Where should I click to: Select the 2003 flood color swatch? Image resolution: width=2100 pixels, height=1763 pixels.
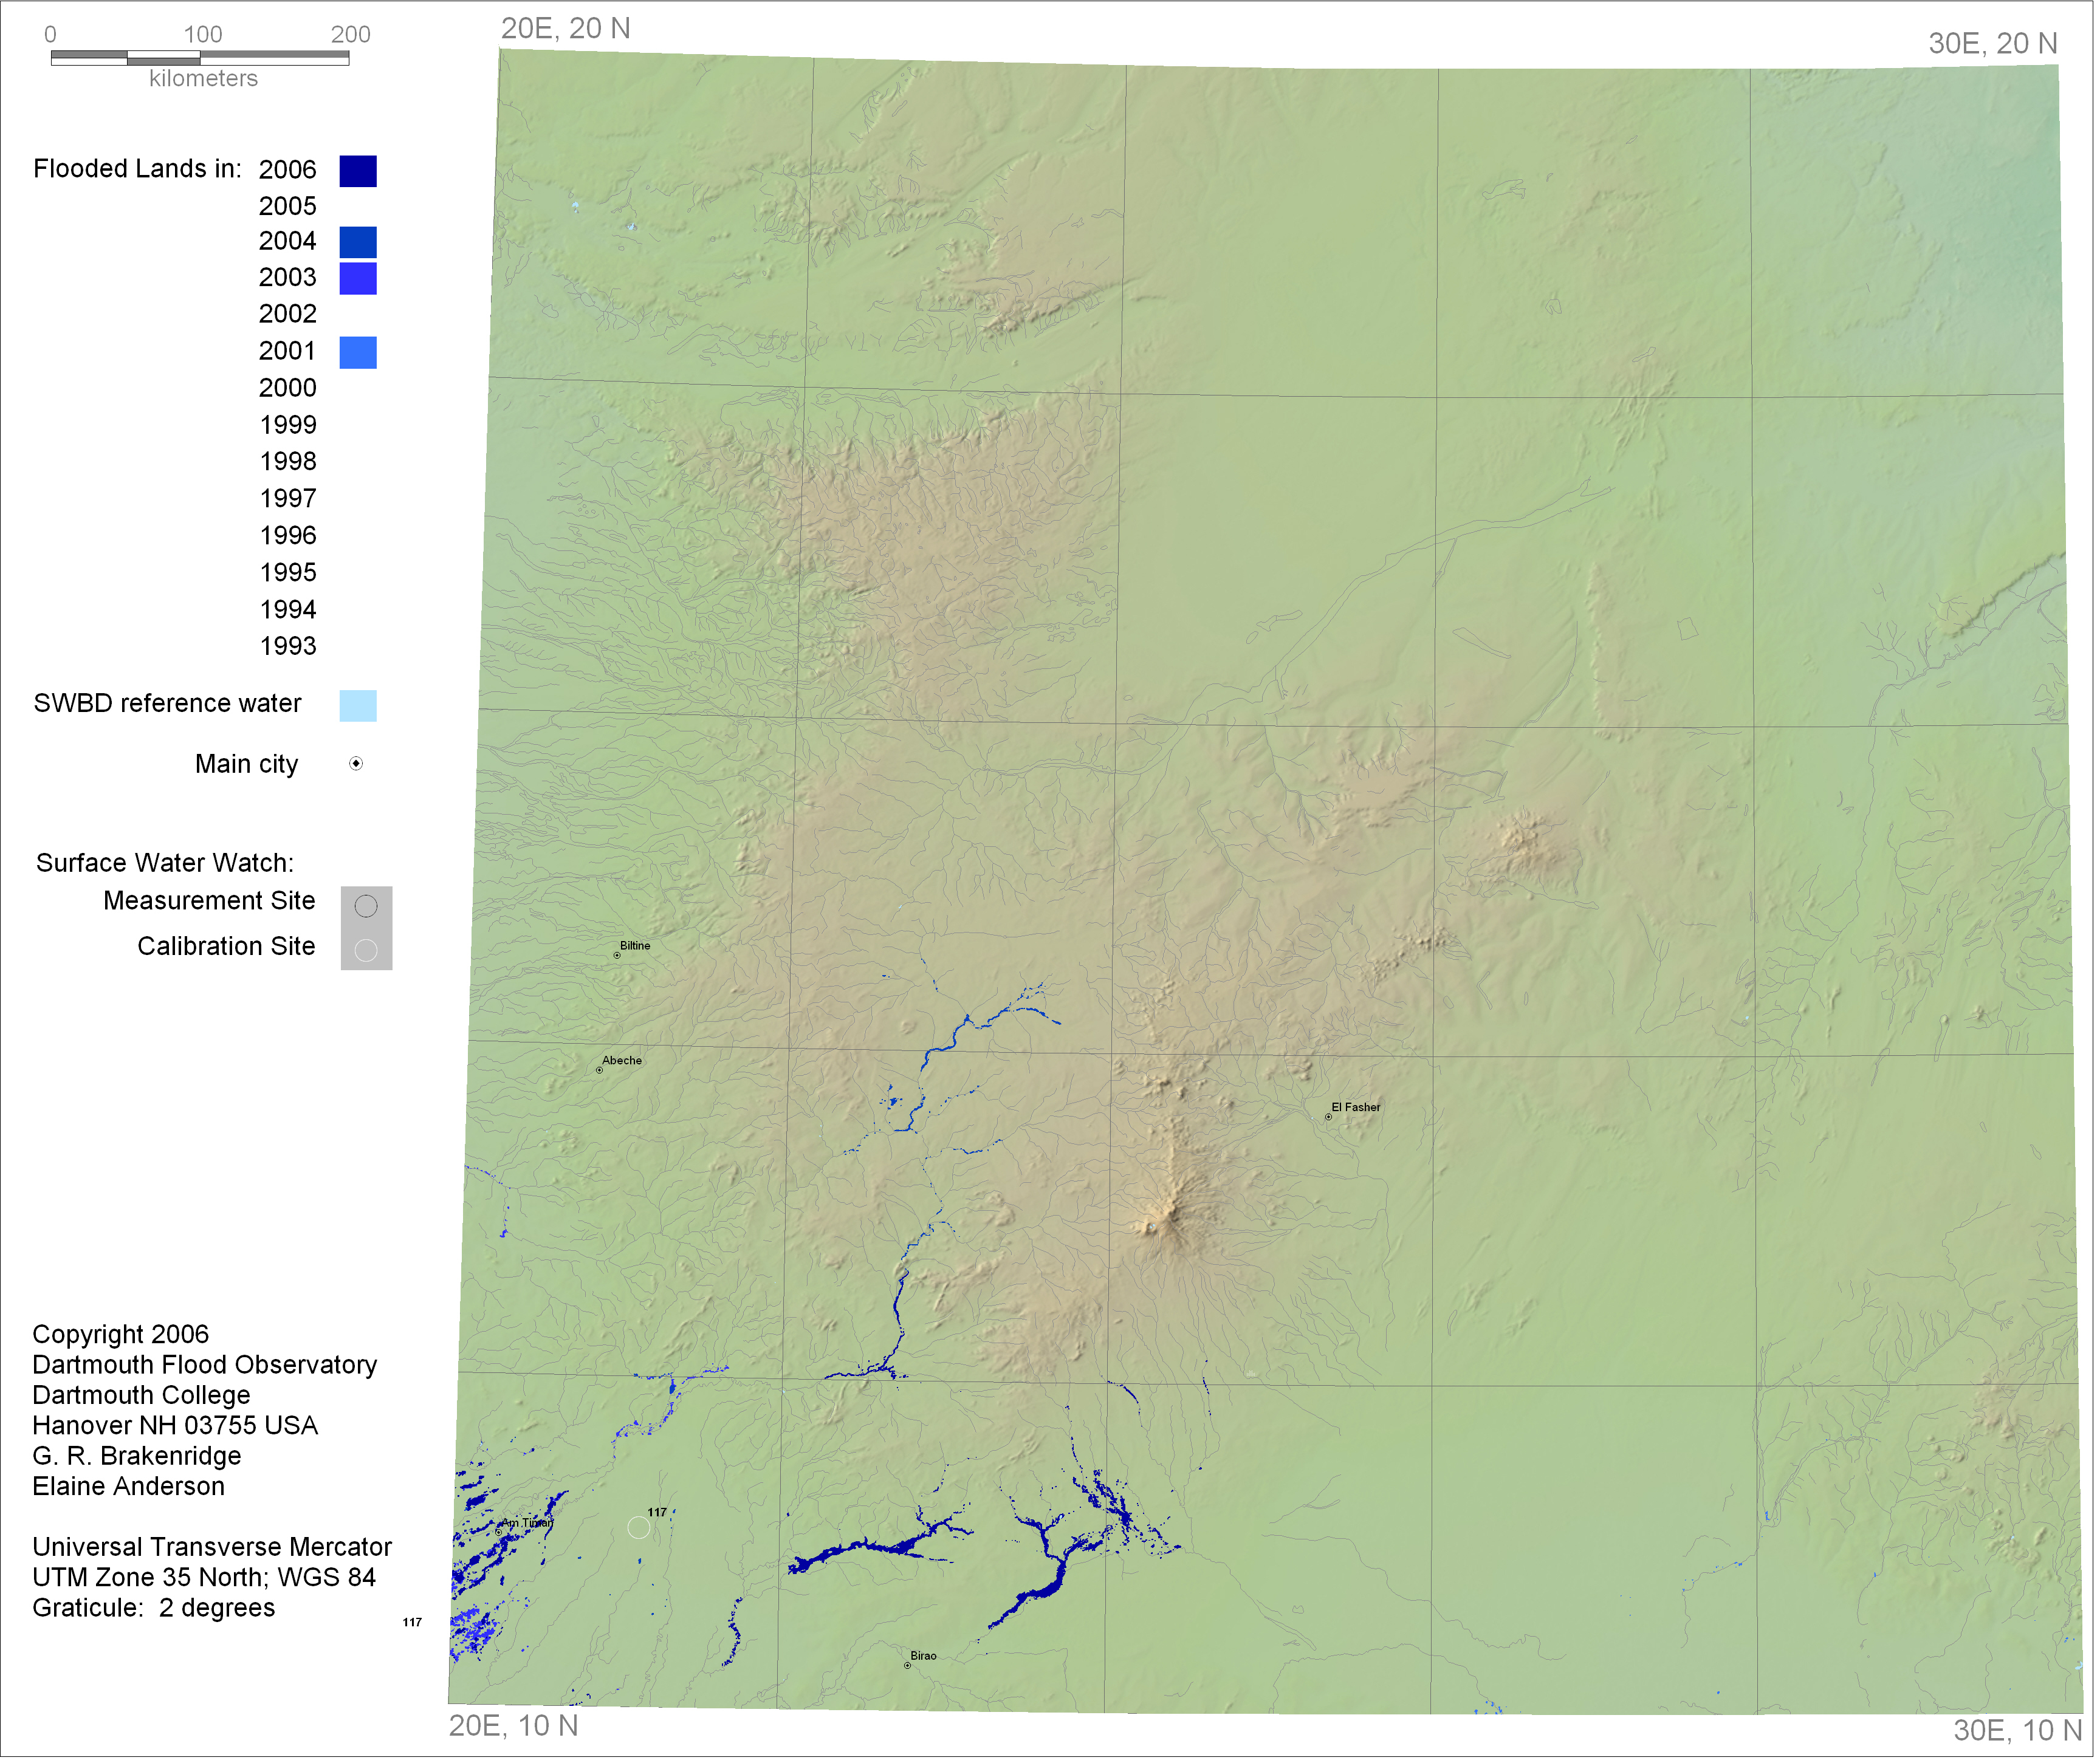(359, 279)
